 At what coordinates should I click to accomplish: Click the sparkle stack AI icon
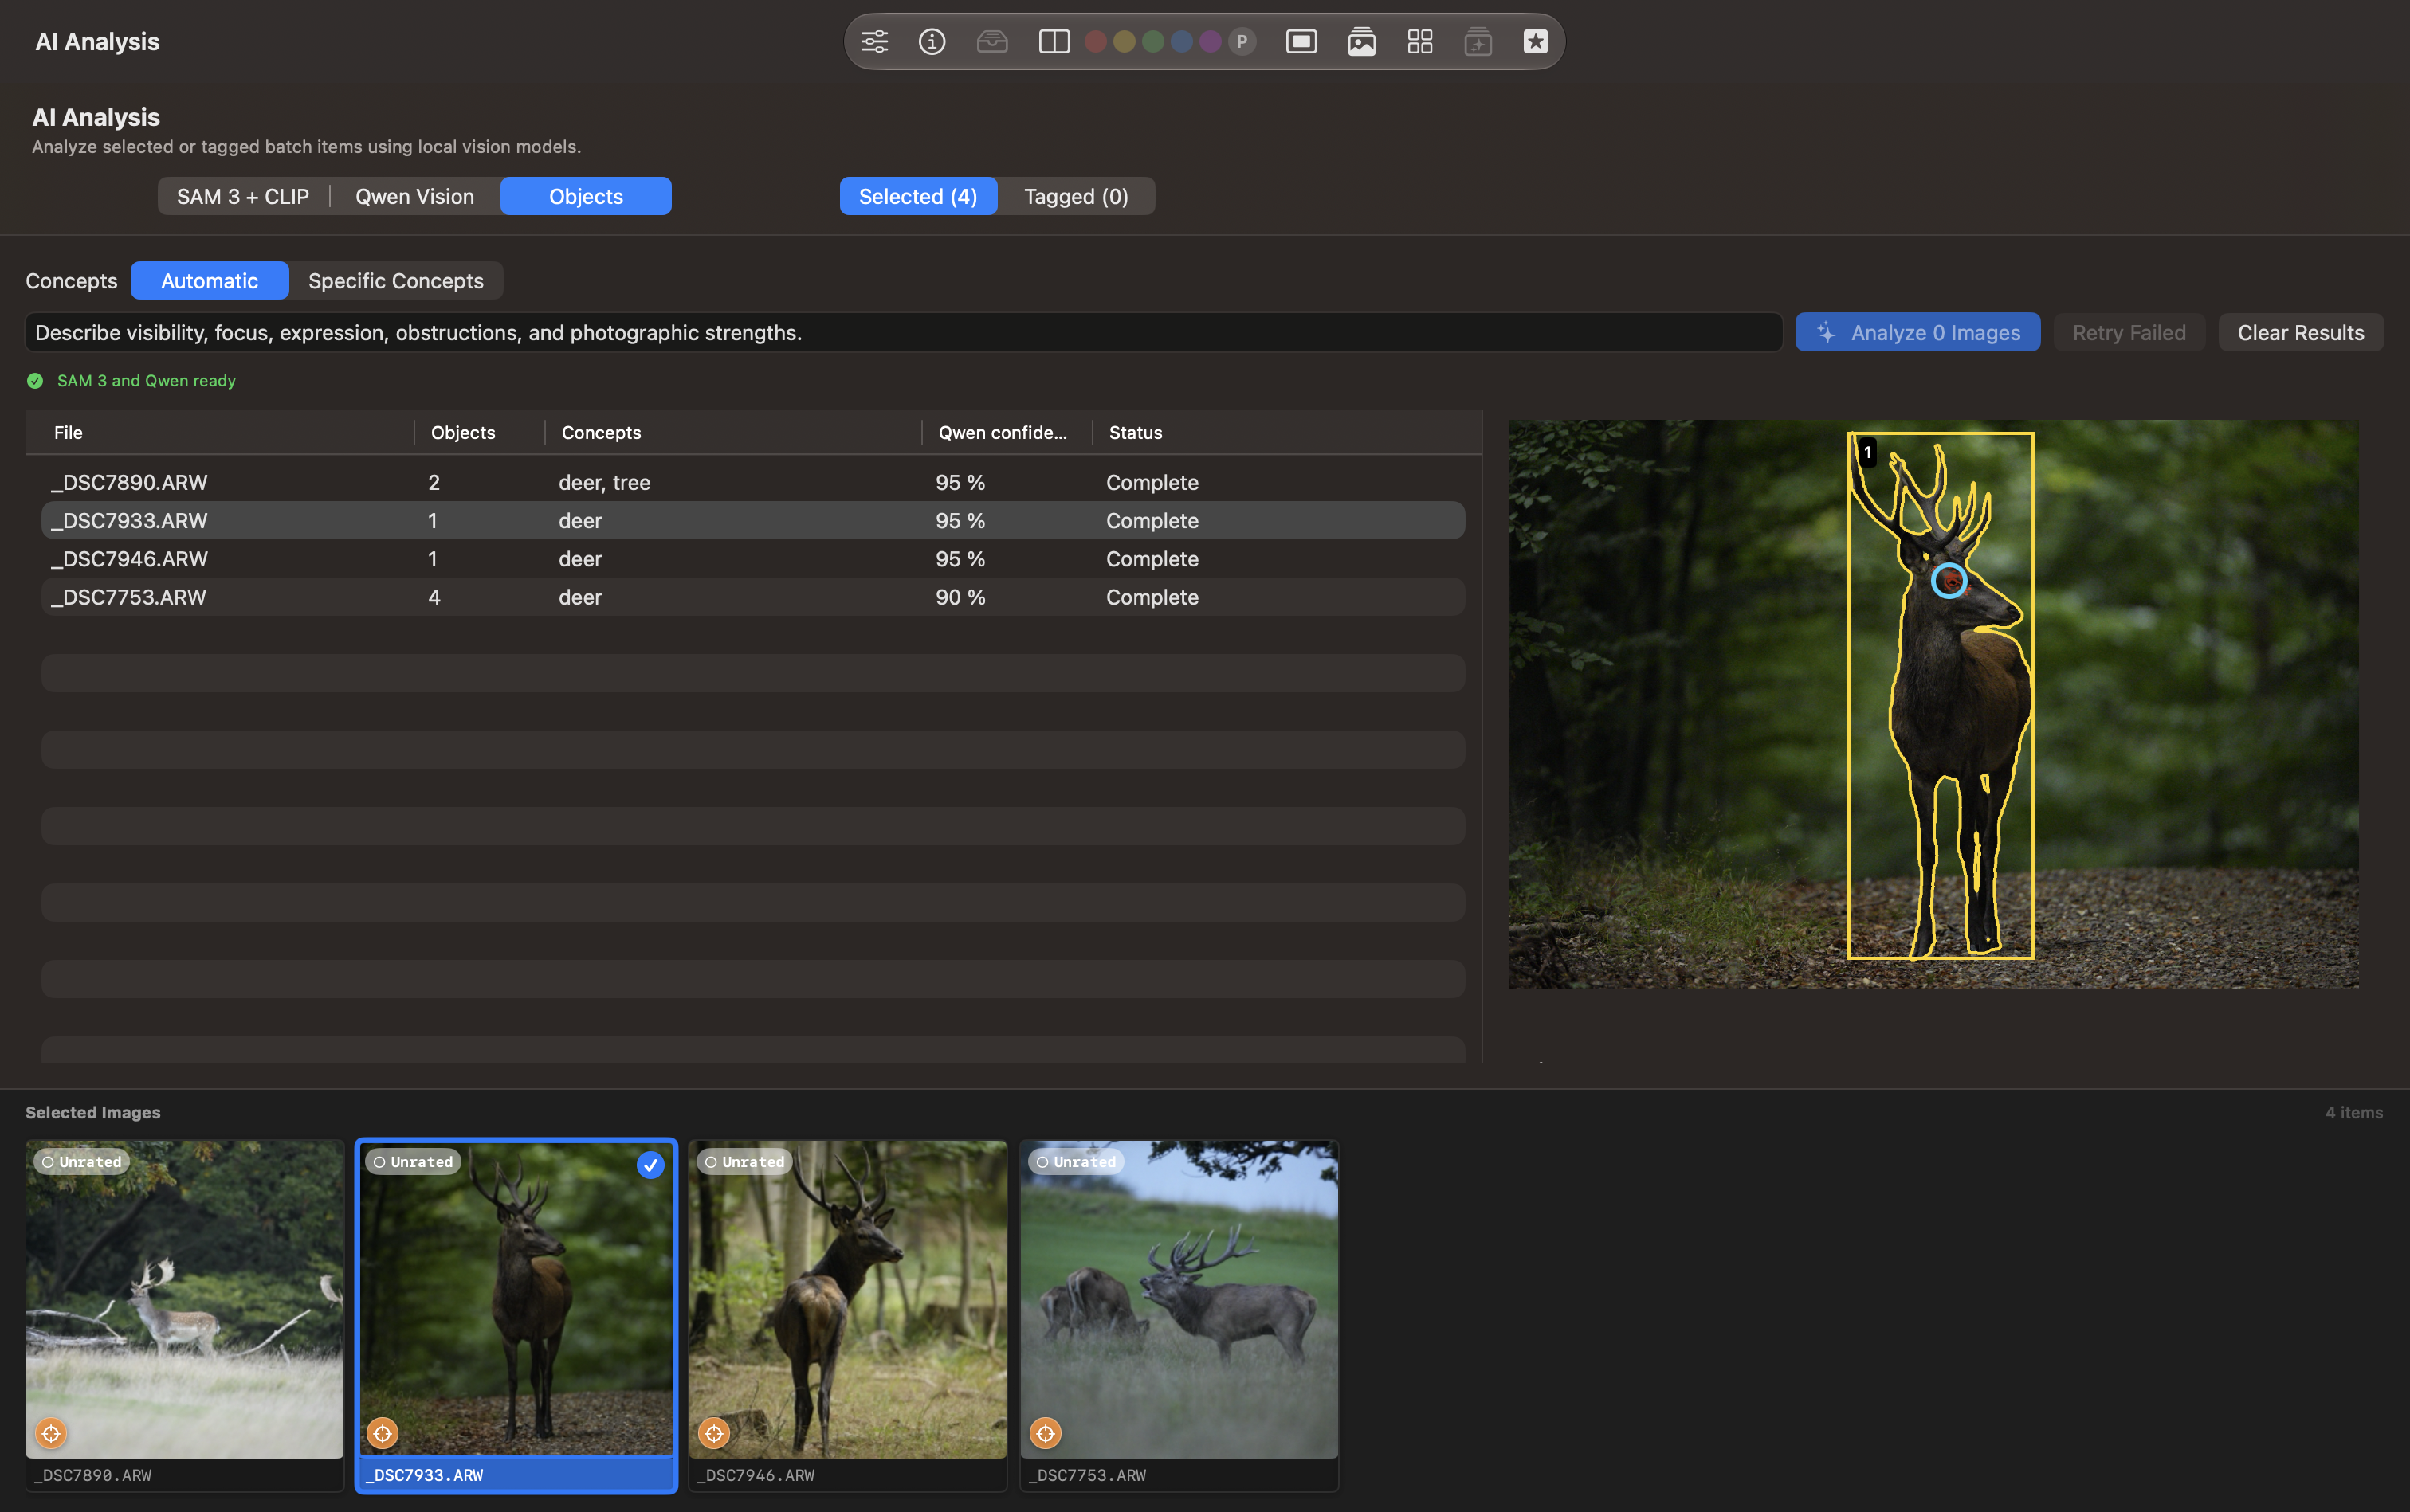click(1478, 41)
